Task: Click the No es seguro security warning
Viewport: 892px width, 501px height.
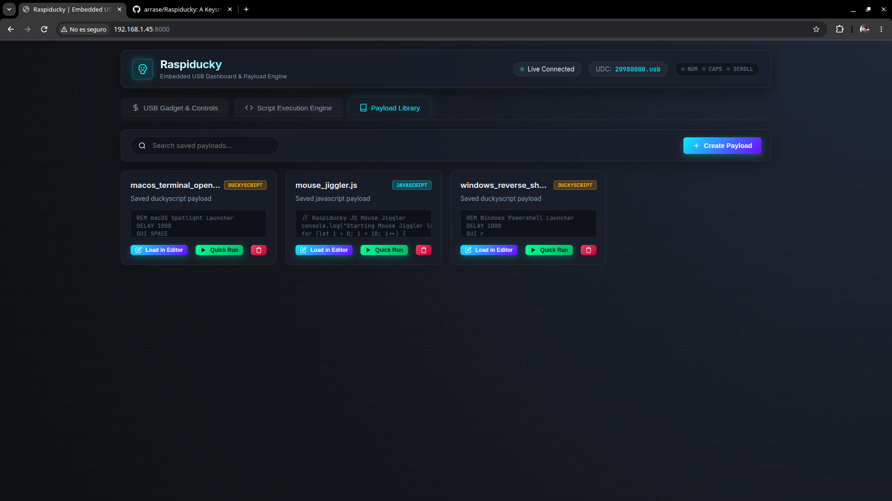Action: coord(84,29)
